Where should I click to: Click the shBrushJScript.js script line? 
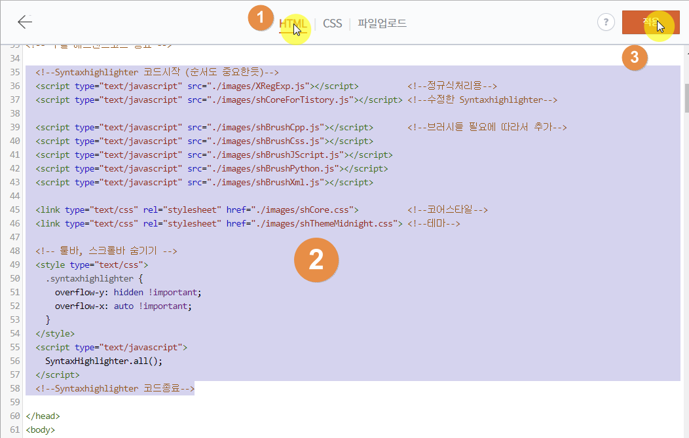click(214, 155)
